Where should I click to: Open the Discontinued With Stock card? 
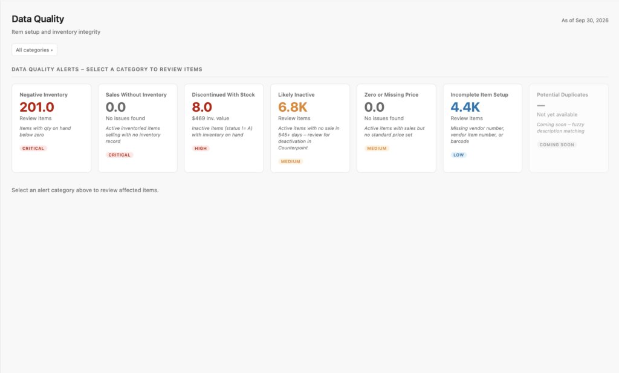224,128
